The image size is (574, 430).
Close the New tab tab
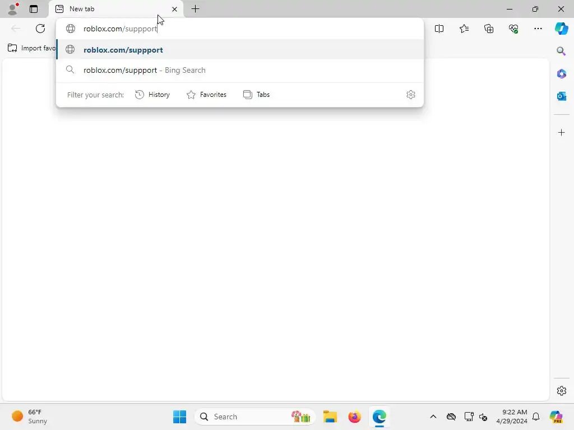pos(175,9)
